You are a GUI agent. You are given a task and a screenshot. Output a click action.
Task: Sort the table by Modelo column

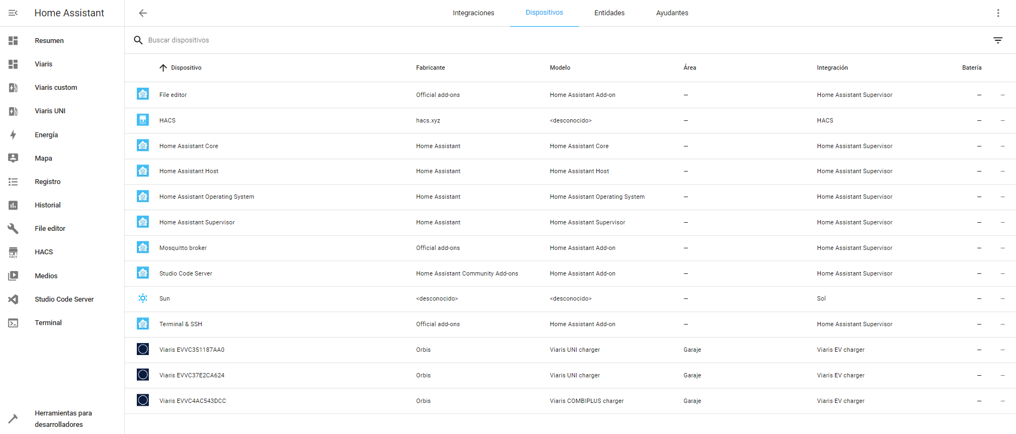(560, 68)
